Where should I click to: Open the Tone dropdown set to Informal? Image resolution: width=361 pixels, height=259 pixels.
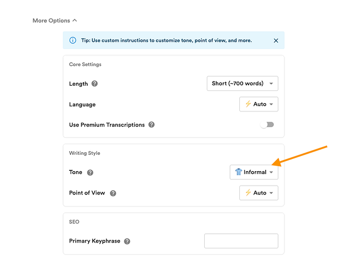pyautogui.click(x=254, y=172)
